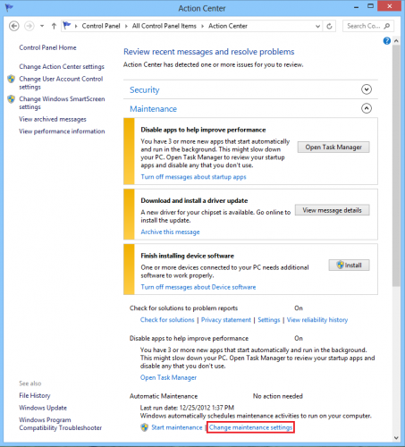The width and height of the screenshot is (405, 447).
Task: Open the address bar history dropdown
Action: pos(317,26)
